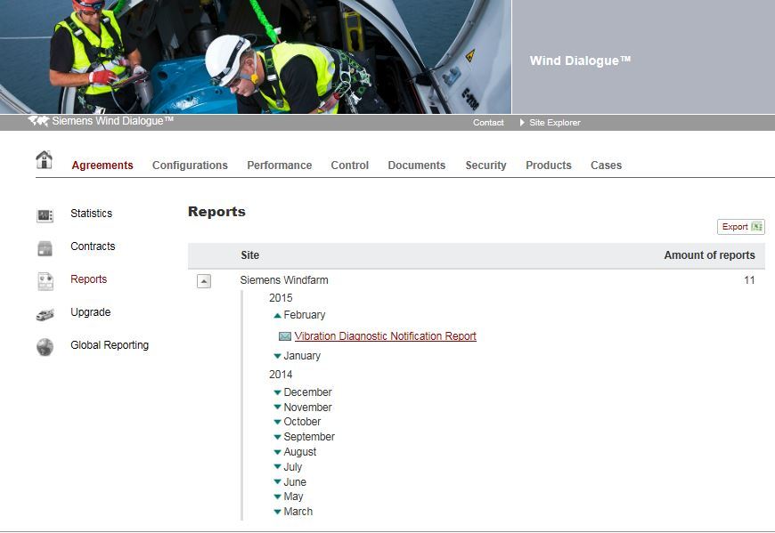Expand the October month
The width and height of the screenshot is (775, 533).
coord(277,422)
